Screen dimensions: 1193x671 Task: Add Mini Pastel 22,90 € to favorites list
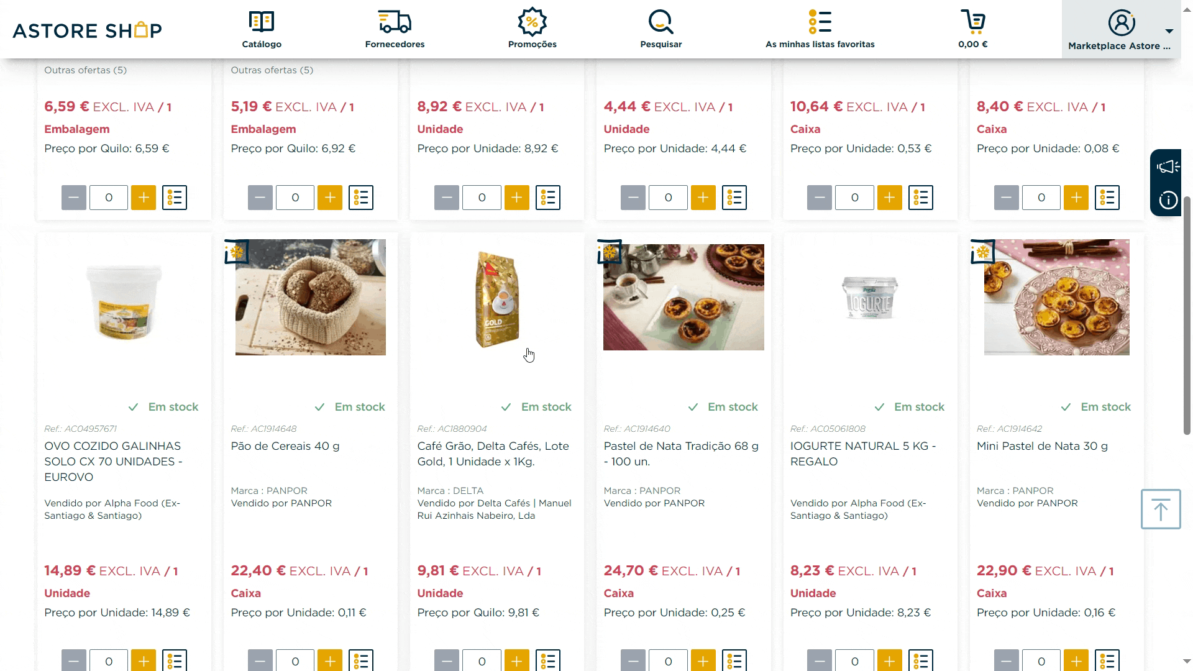(1107, 660)
